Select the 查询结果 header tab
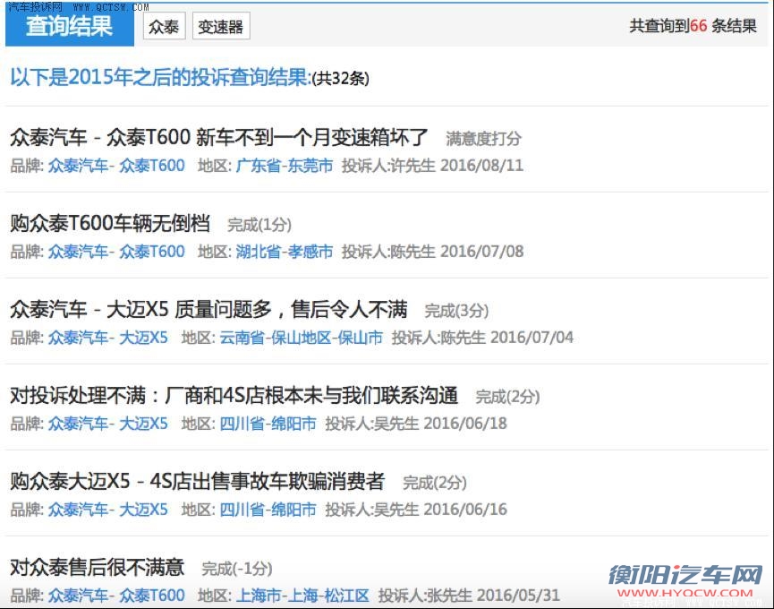774x609 pixels. pyautogui.click(x=70, y=26)
